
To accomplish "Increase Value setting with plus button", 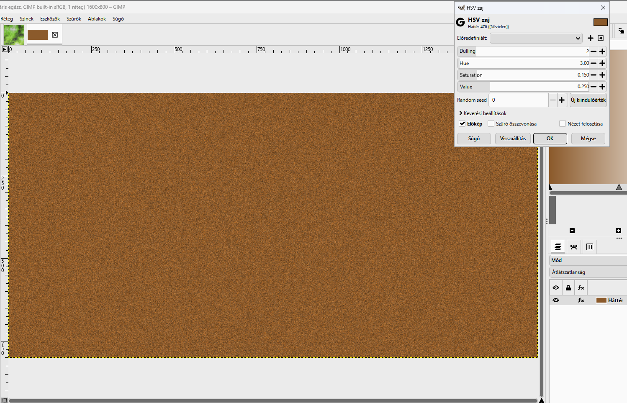I will (602, 87).
